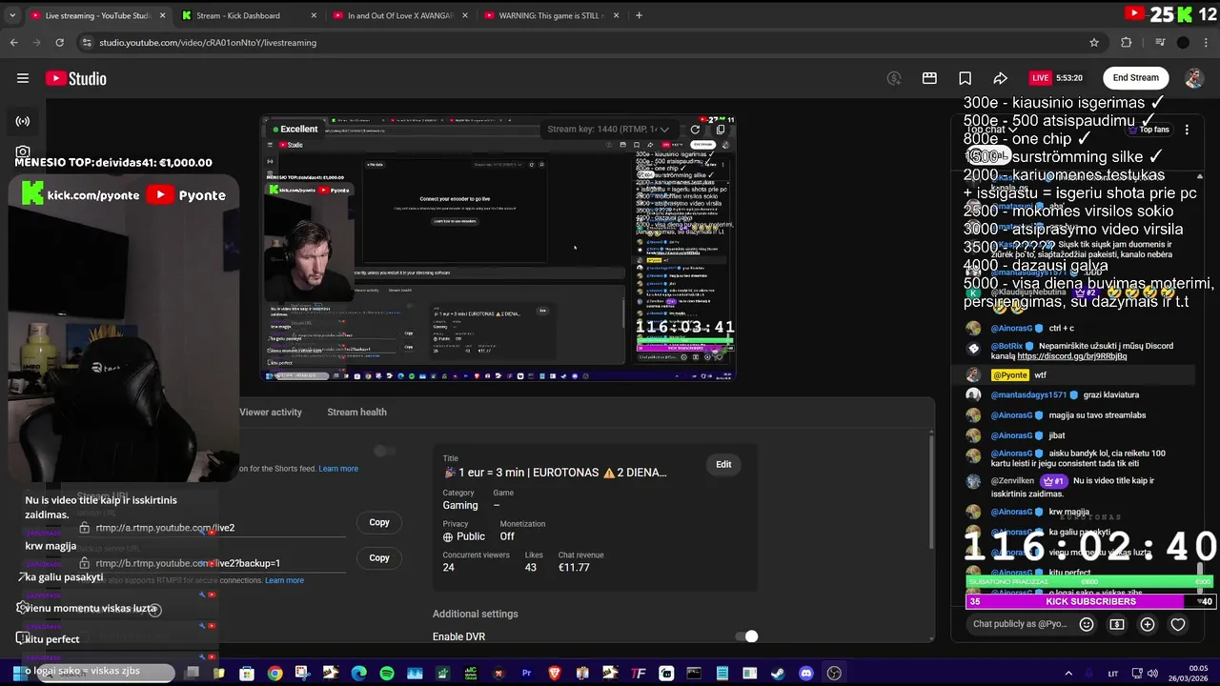Click the Chat publicly input field
Image resolution: width=1220 pixels, height=686 pixels.
click(x=1020, y=624)
